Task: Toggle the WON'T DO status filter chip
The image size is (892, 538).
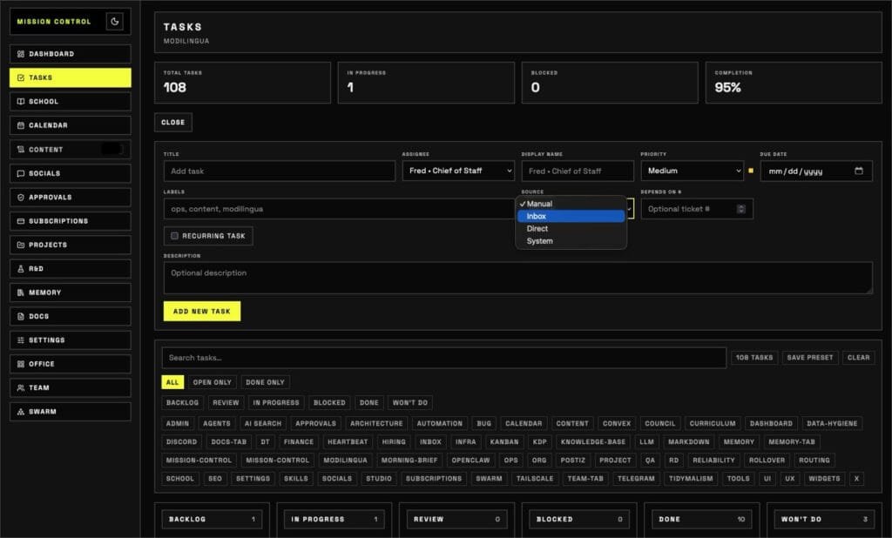Action: coord(410,403)
